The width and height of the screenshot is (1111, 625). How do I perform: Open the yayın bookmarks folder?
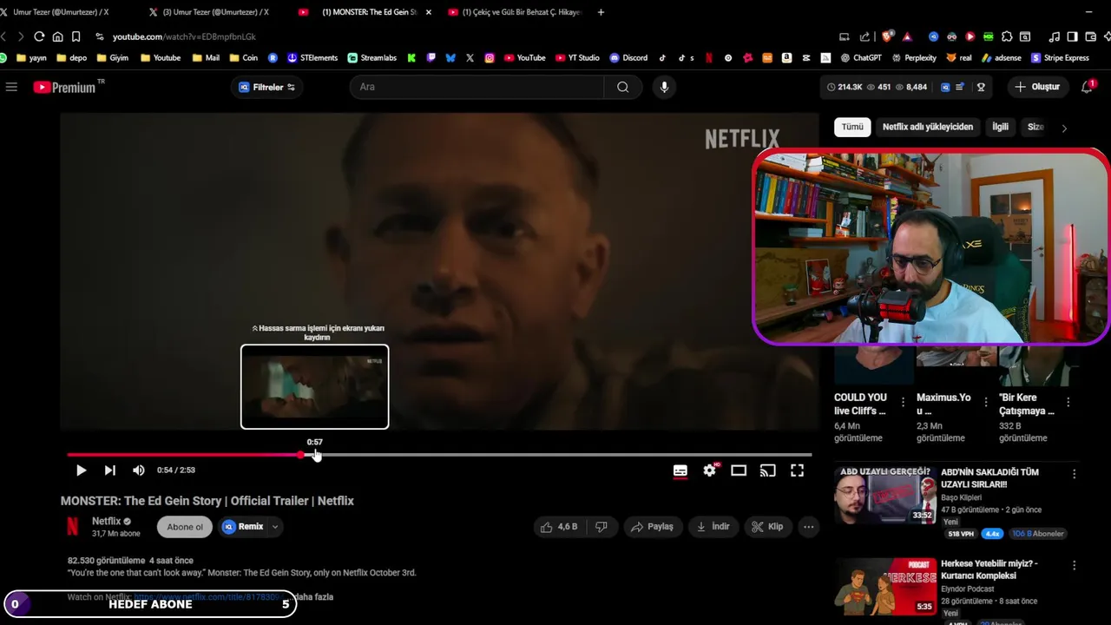tap(31, 58)
